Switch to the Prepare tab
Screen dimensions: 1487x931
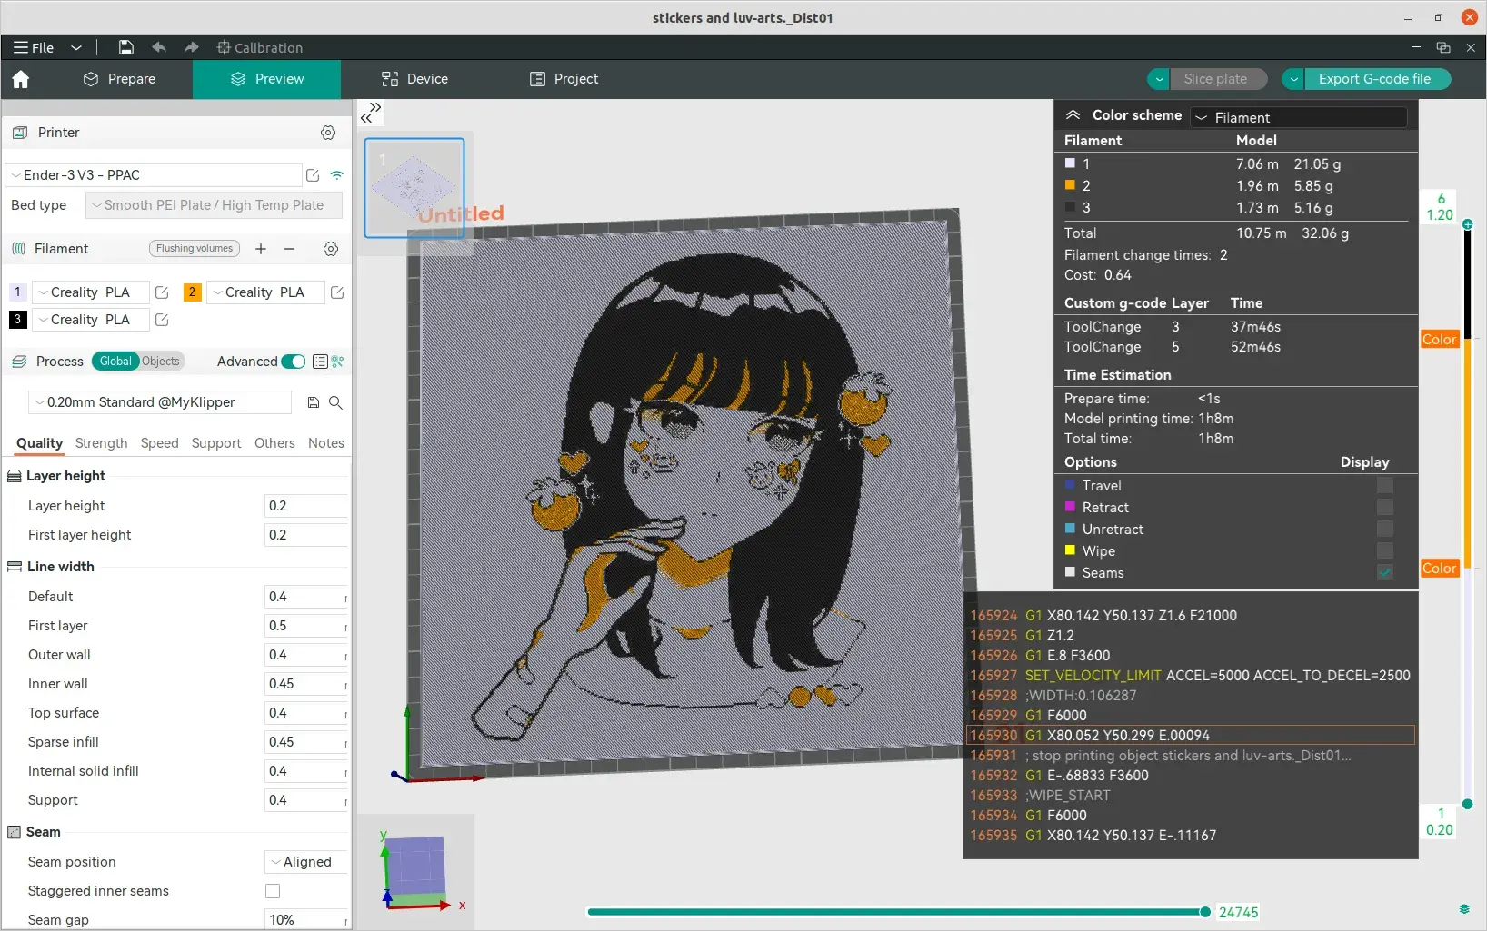tap(119, 79)
